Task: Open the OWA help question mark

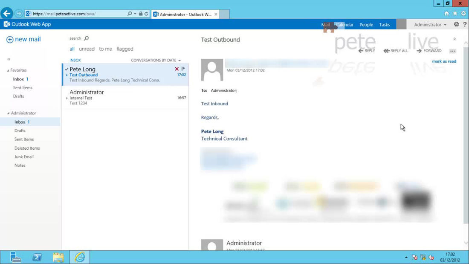Action: click(x=465, y=25)
